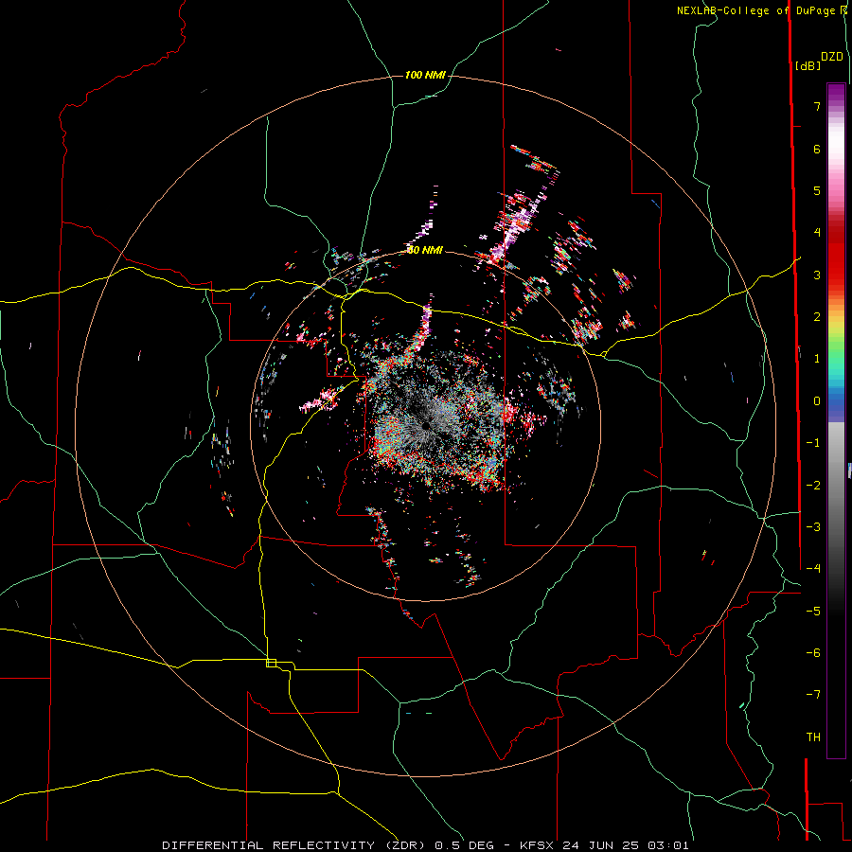The width and height of the screenshot is (852, 852).
Task: Click the -1 value on the dB scale
Action: point(813,443)
